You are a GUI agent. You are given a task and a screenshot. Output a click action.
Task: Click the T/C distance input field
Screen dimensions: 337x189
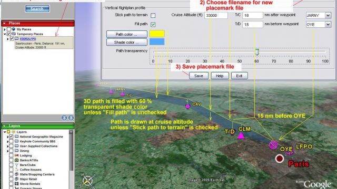tap(253, 15)
